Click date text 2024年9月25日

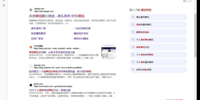(35, 74)
